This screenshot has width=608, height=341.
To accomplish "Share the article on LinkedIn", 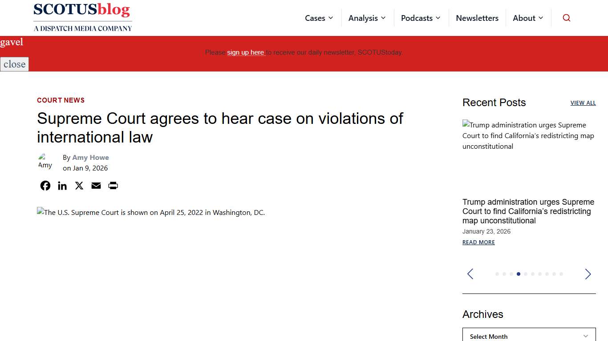I will pyautogui.click(x=62, y=185).
